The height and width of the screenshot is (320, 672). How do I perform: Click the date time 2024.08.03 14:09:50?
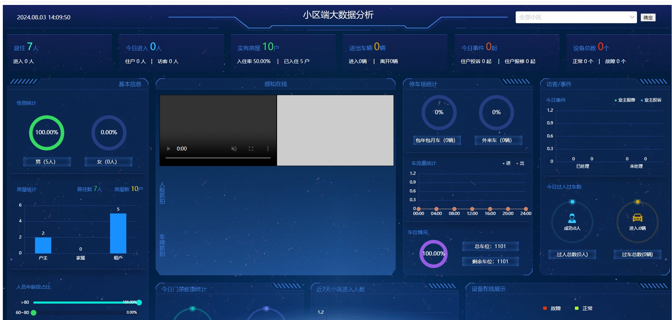[x=44, y=17]
